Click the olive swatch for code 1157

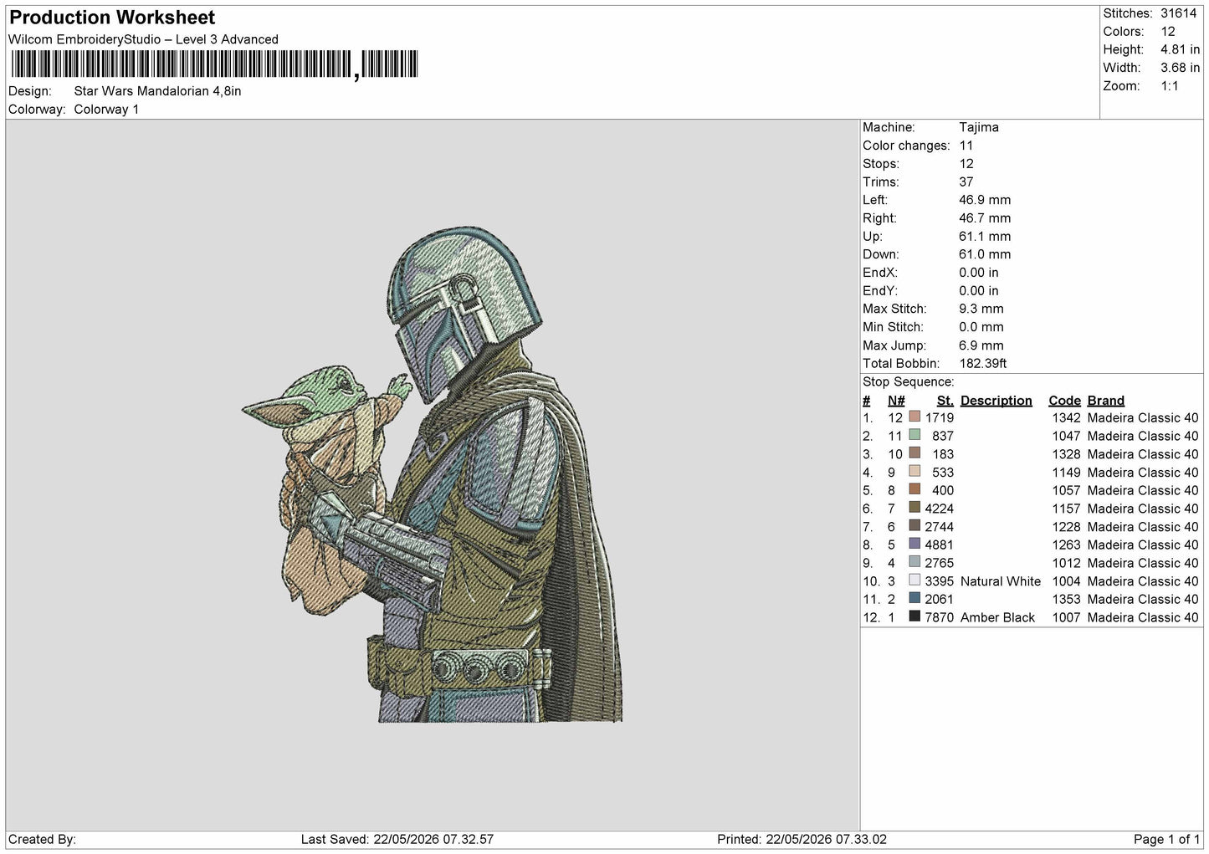point(914,508)
